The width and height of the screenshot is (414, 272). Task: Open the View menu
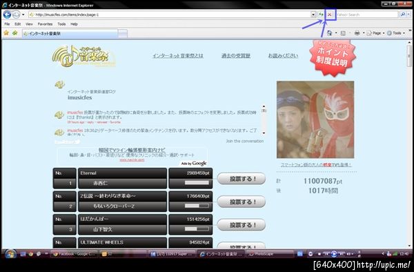(29, 24)
